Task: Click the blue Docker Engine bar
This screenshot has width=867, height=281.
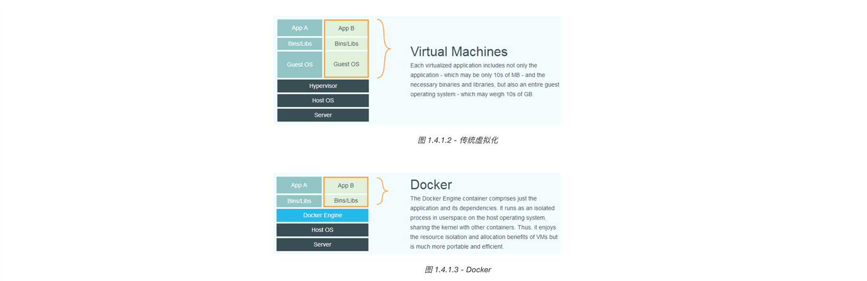Action: click(x=322, y=215)
